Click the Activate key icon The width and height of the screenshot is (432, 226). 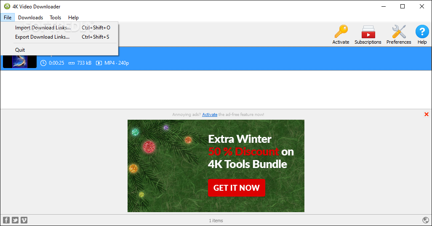(x=341, y=32)
